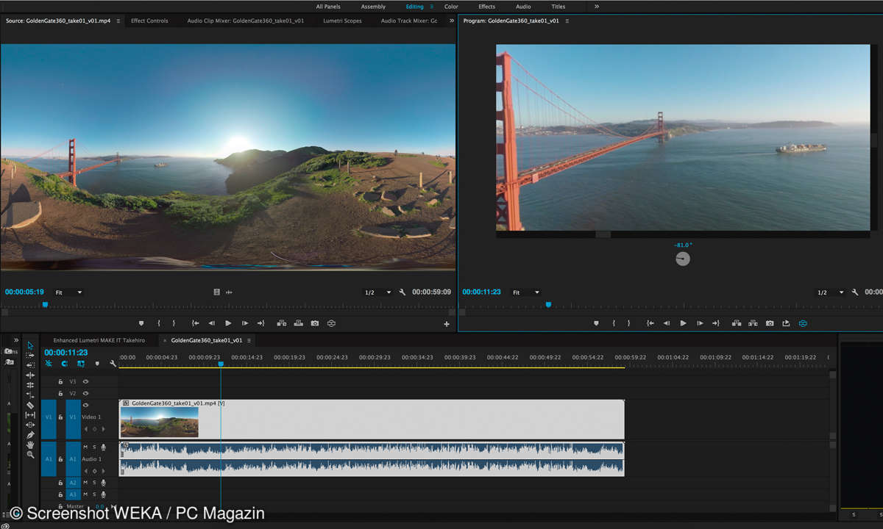Add marker in the timeline header
The height and width of the screenshot is (529, 883).
(x=97, y=364)
